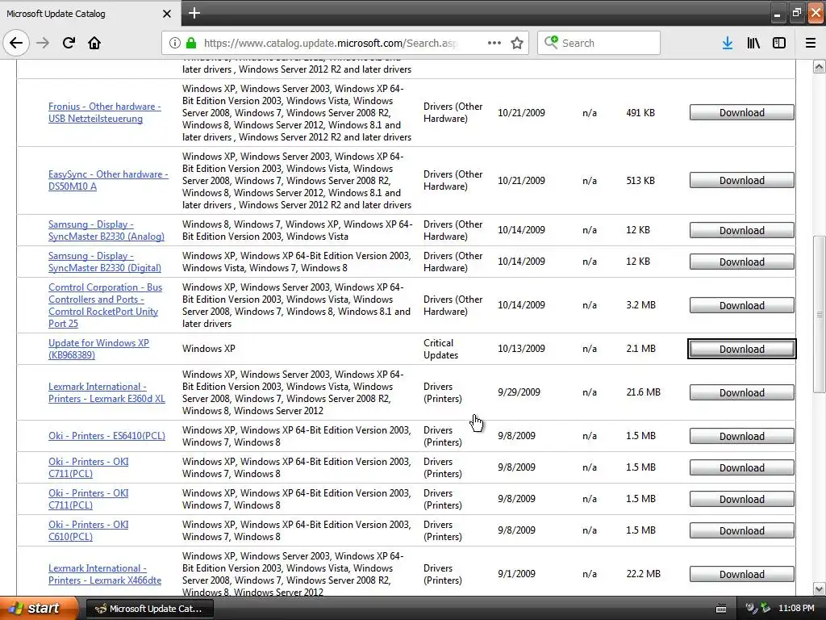View secure connection padlock details
The height and width of the screenshot is (620, 826).
[191, 44]
